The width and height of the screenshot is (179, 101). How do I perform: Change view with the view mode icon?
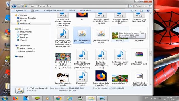click(132, 11)
